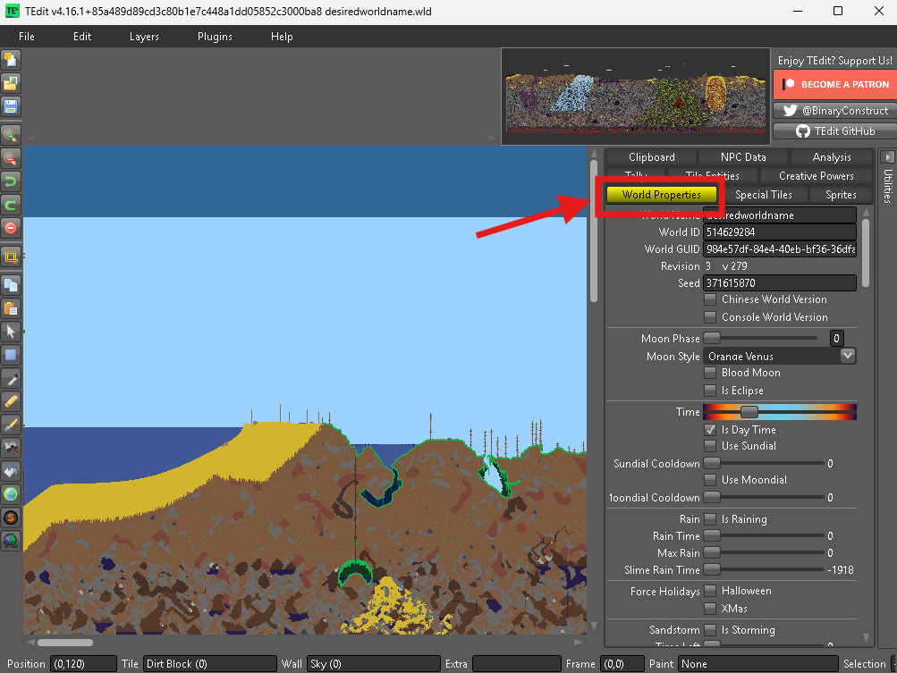Select the Pencil tool
The image size is (897, 673).
pyautogui.click(x=11, y=401)
